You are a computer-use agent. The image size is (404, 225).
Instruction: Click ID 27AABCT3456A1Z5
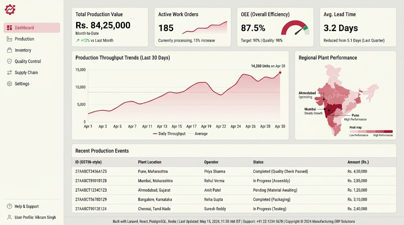(91, 172)
